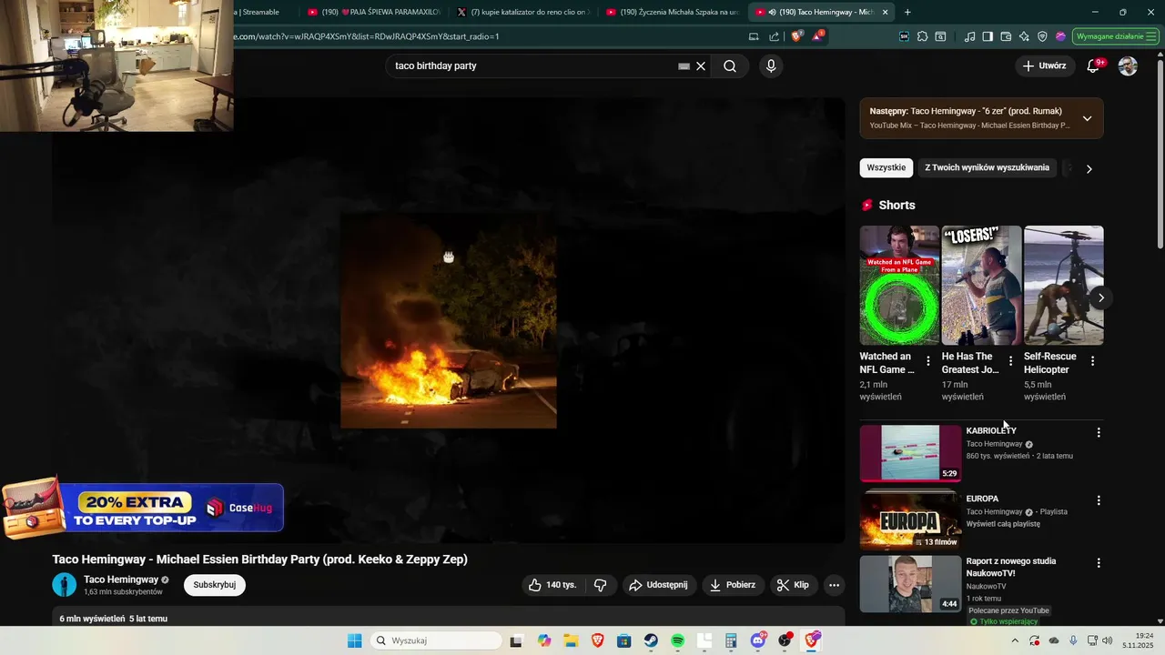Image resolution: width=1165 pixels, height=655 pixels.
Task: Click the Pobierz download button
Action: (733, 585)
